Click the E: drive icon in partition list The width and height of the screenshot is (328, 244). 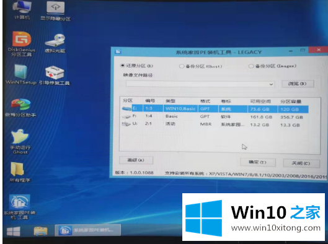tap(126, 108)
